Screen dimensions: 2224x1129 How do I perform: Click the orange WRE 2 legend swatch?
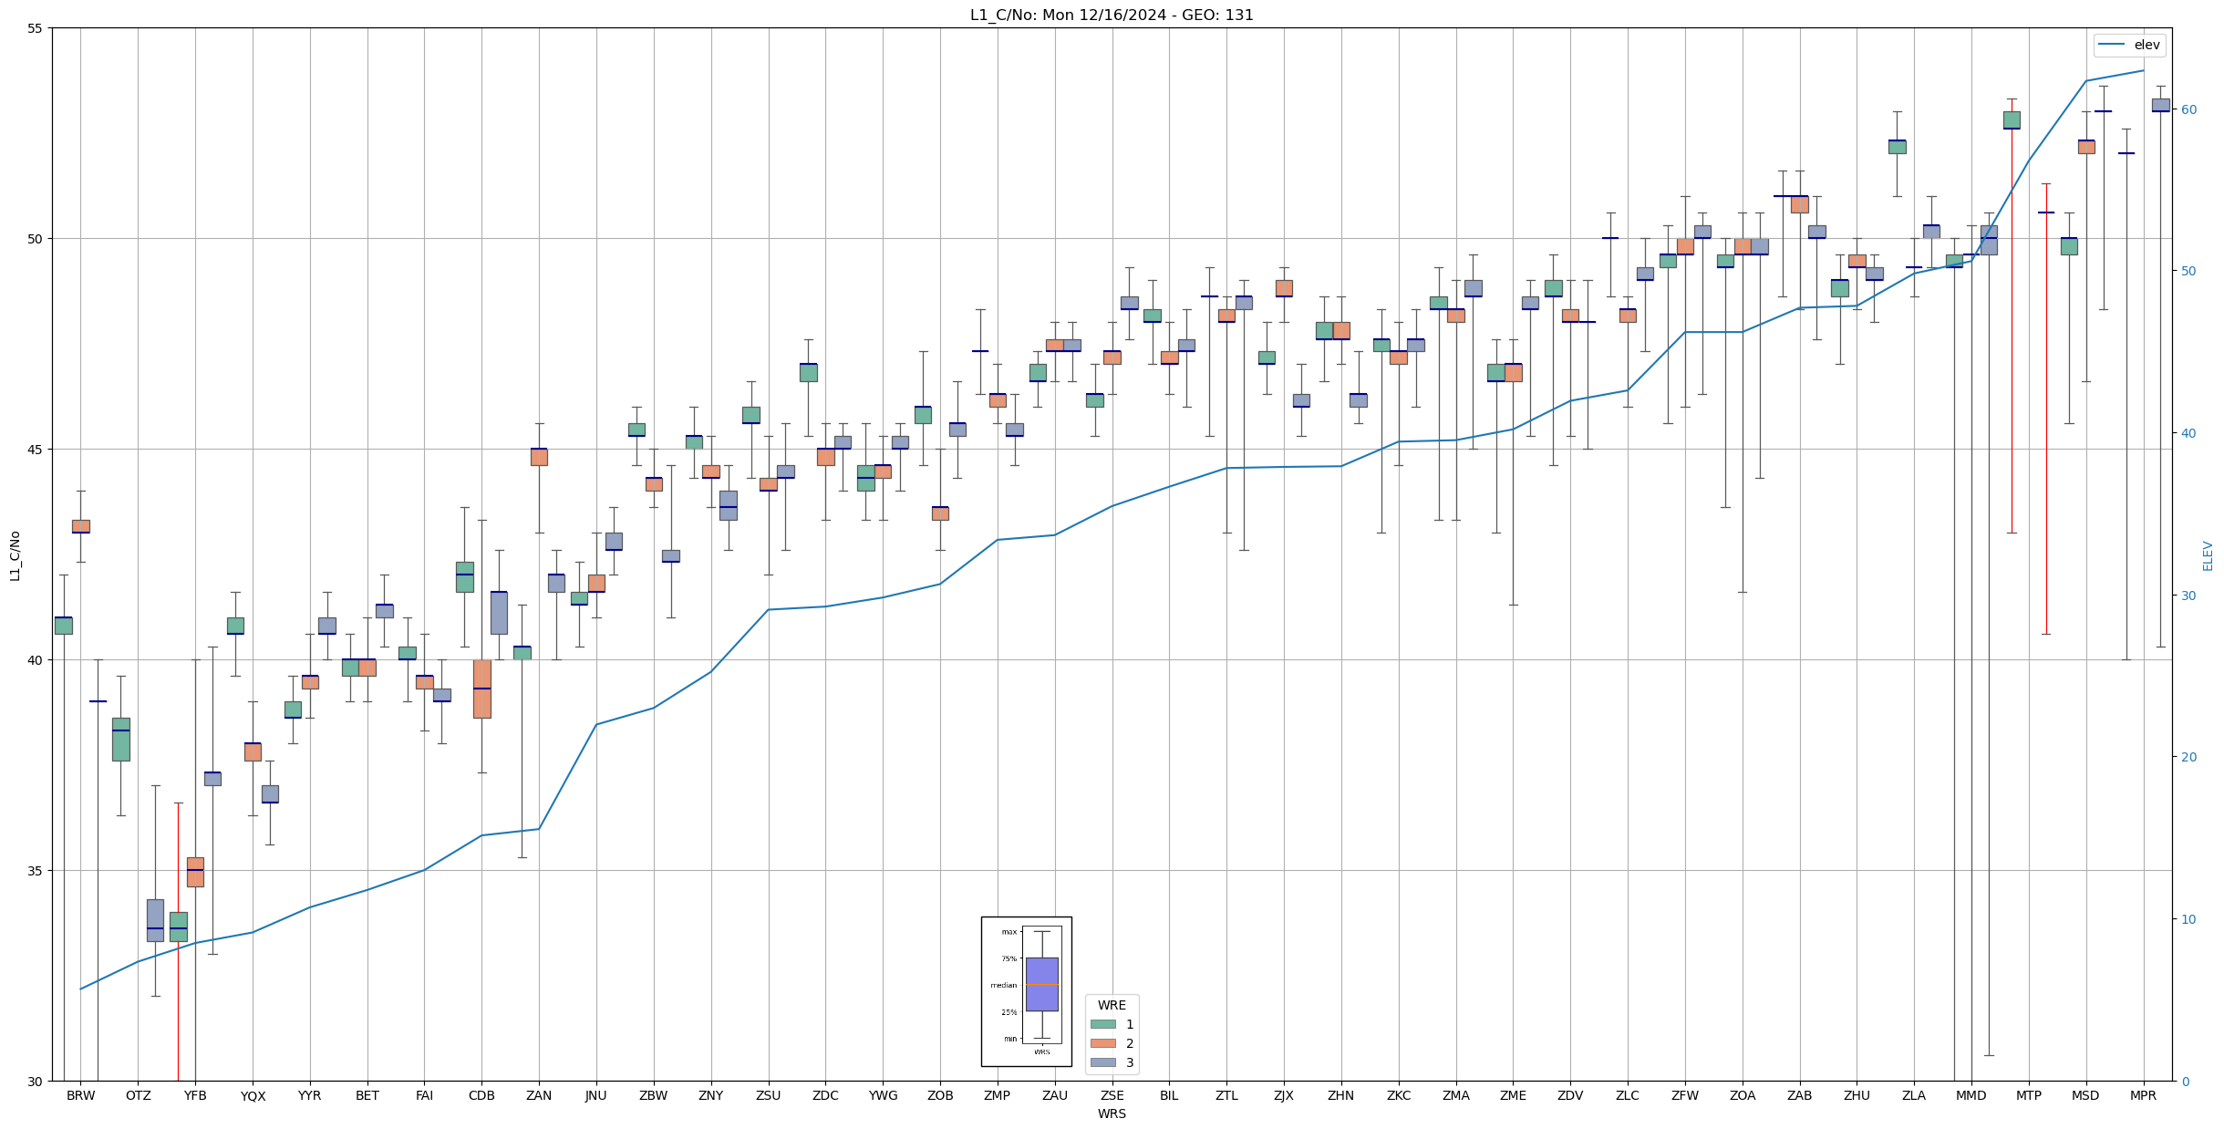pyautogui.click(x=1102, y=1044)
